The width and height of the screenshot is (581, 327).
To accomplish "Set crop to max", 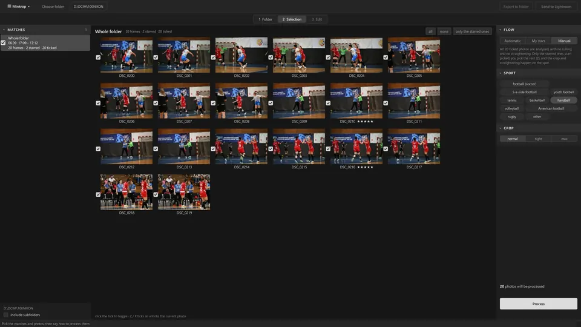I will (564, 139).
